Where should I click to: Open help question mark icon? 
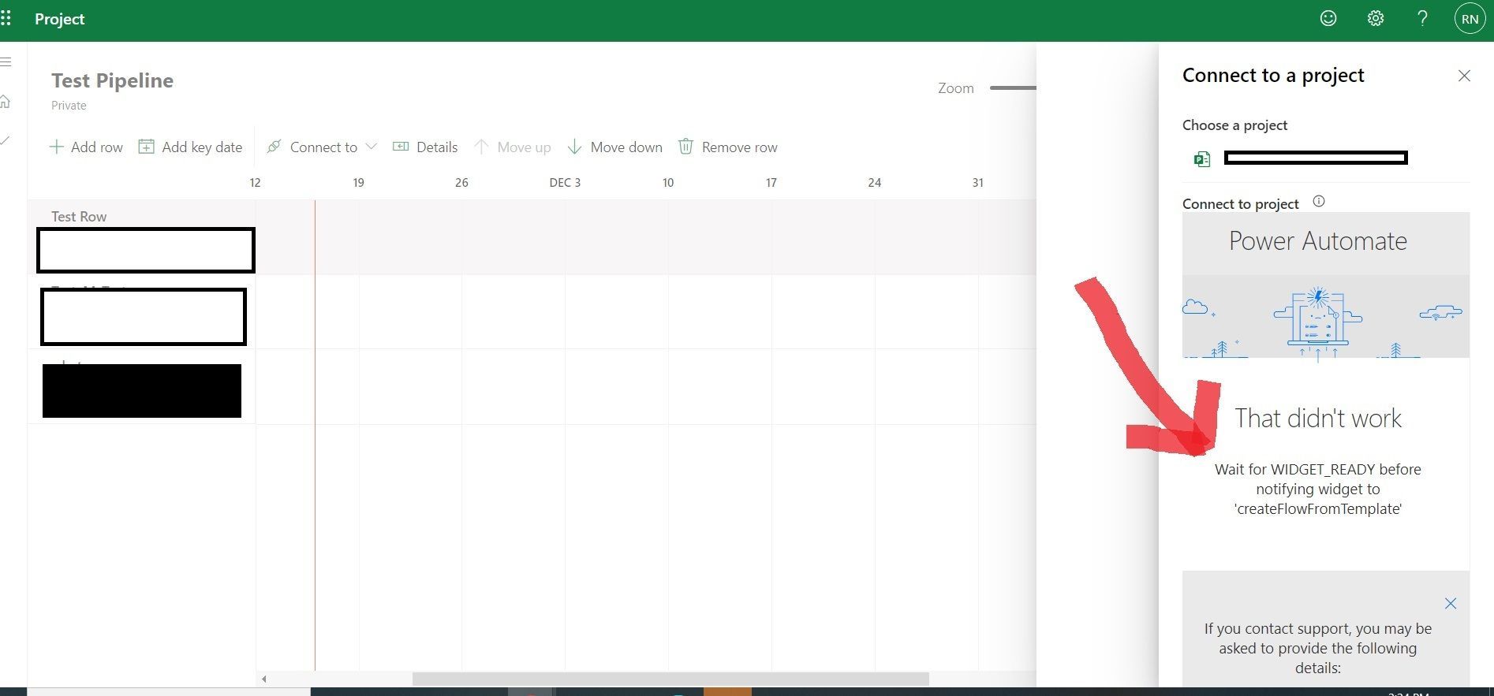[1422, 18]
